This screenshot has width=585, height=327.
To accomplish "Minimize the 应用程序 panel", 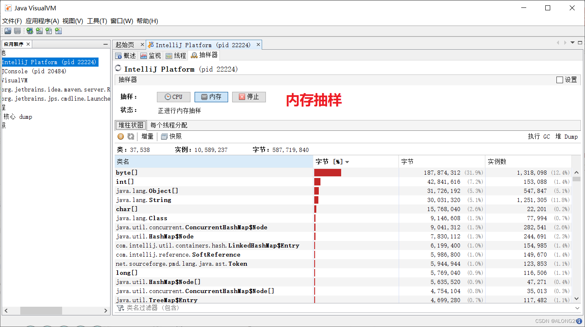I will (106, 44).
